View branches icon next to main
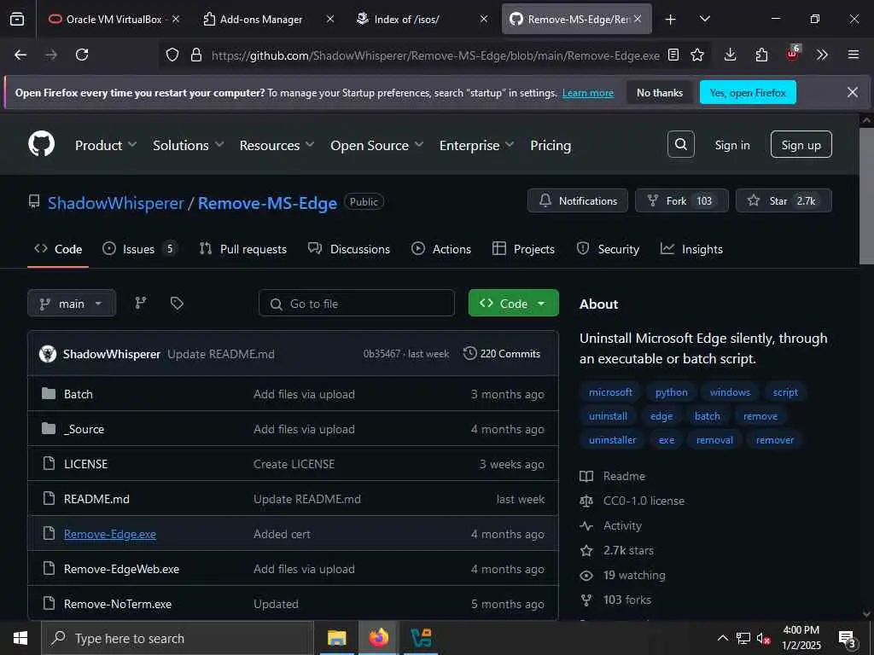Image resolution: width=874 pixels, height=655 pixels. click(141, 303)
